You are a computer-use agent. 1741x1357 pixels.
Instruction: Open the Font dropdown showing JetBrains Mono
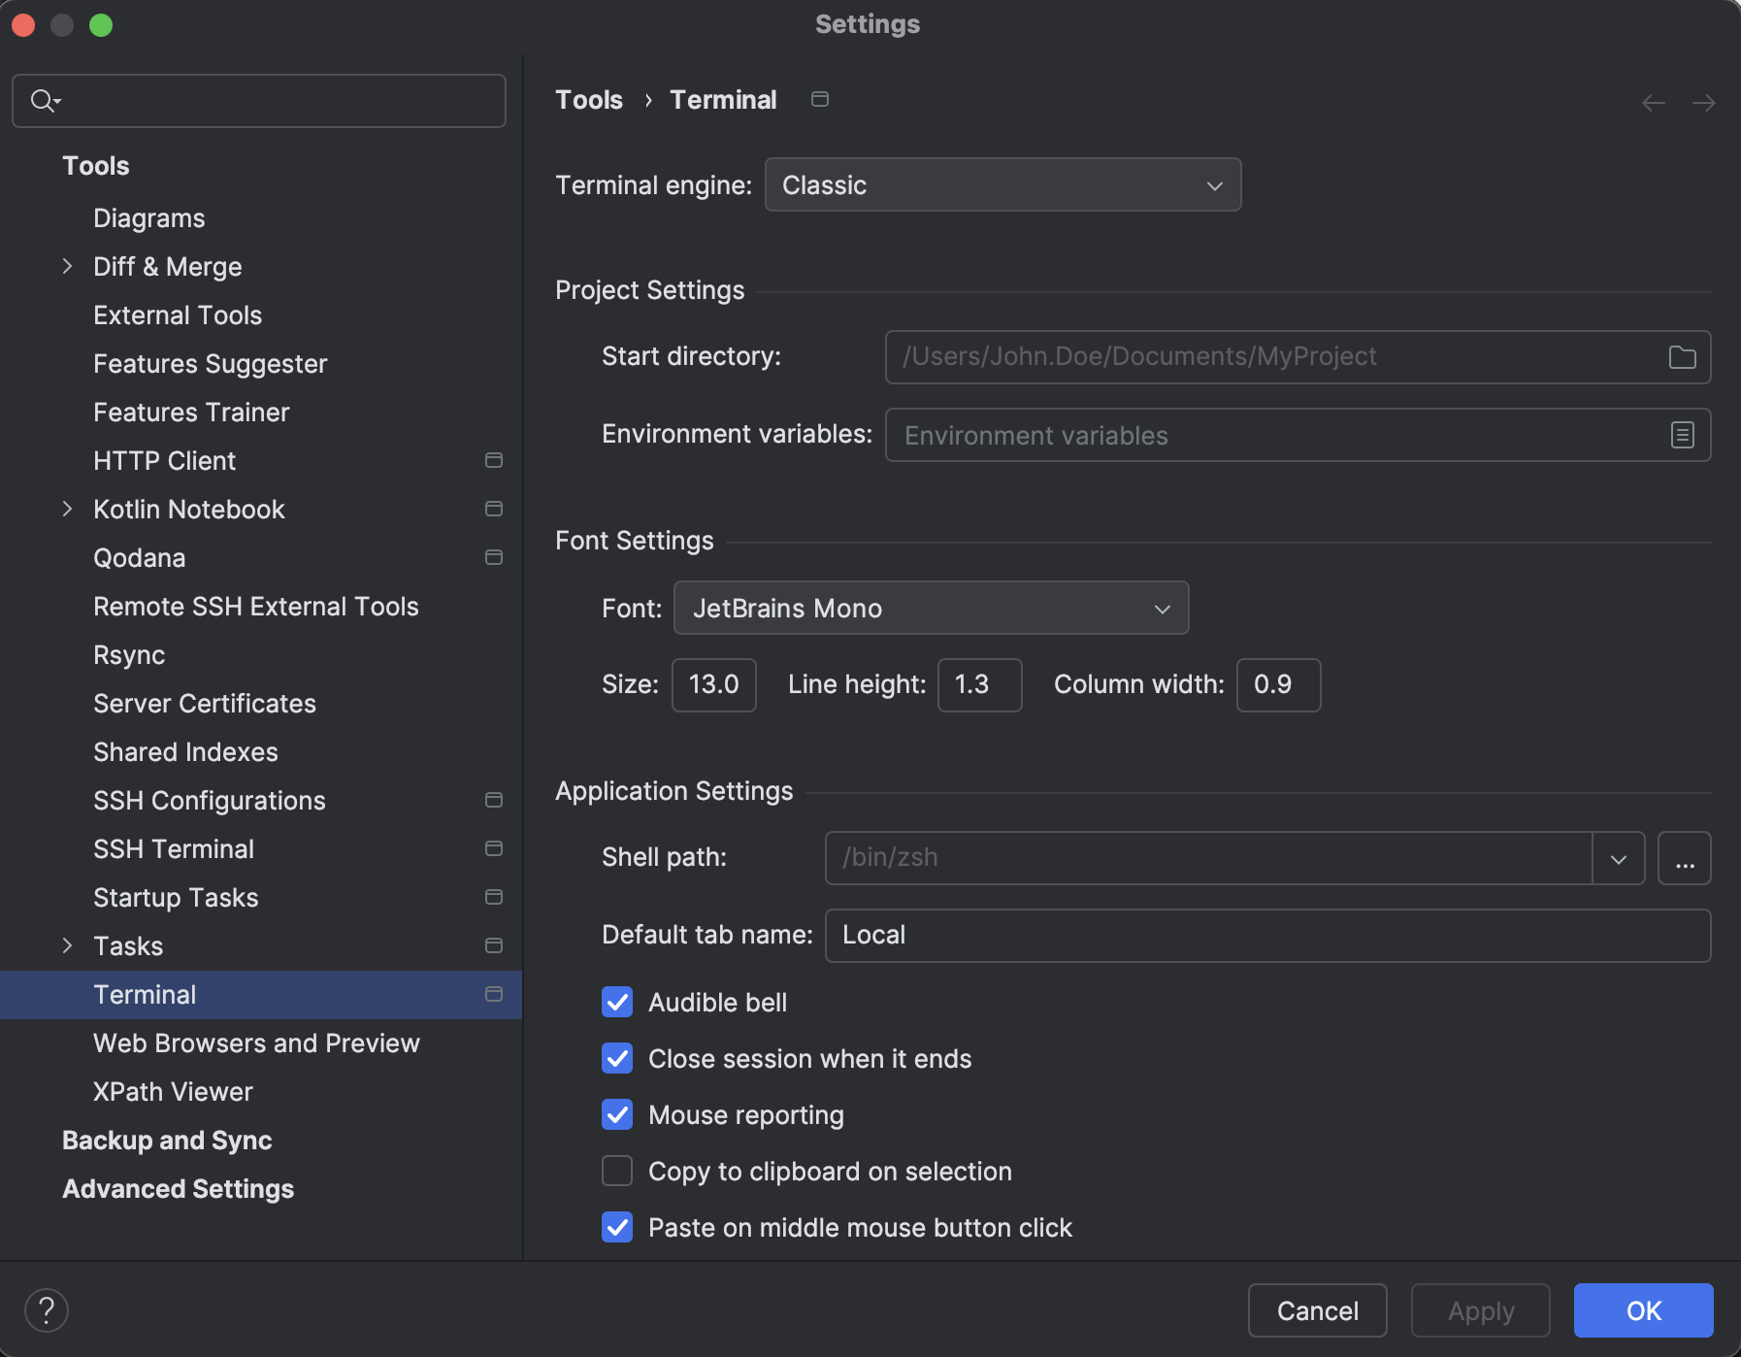pyautogui.click(x=931, y=608)
